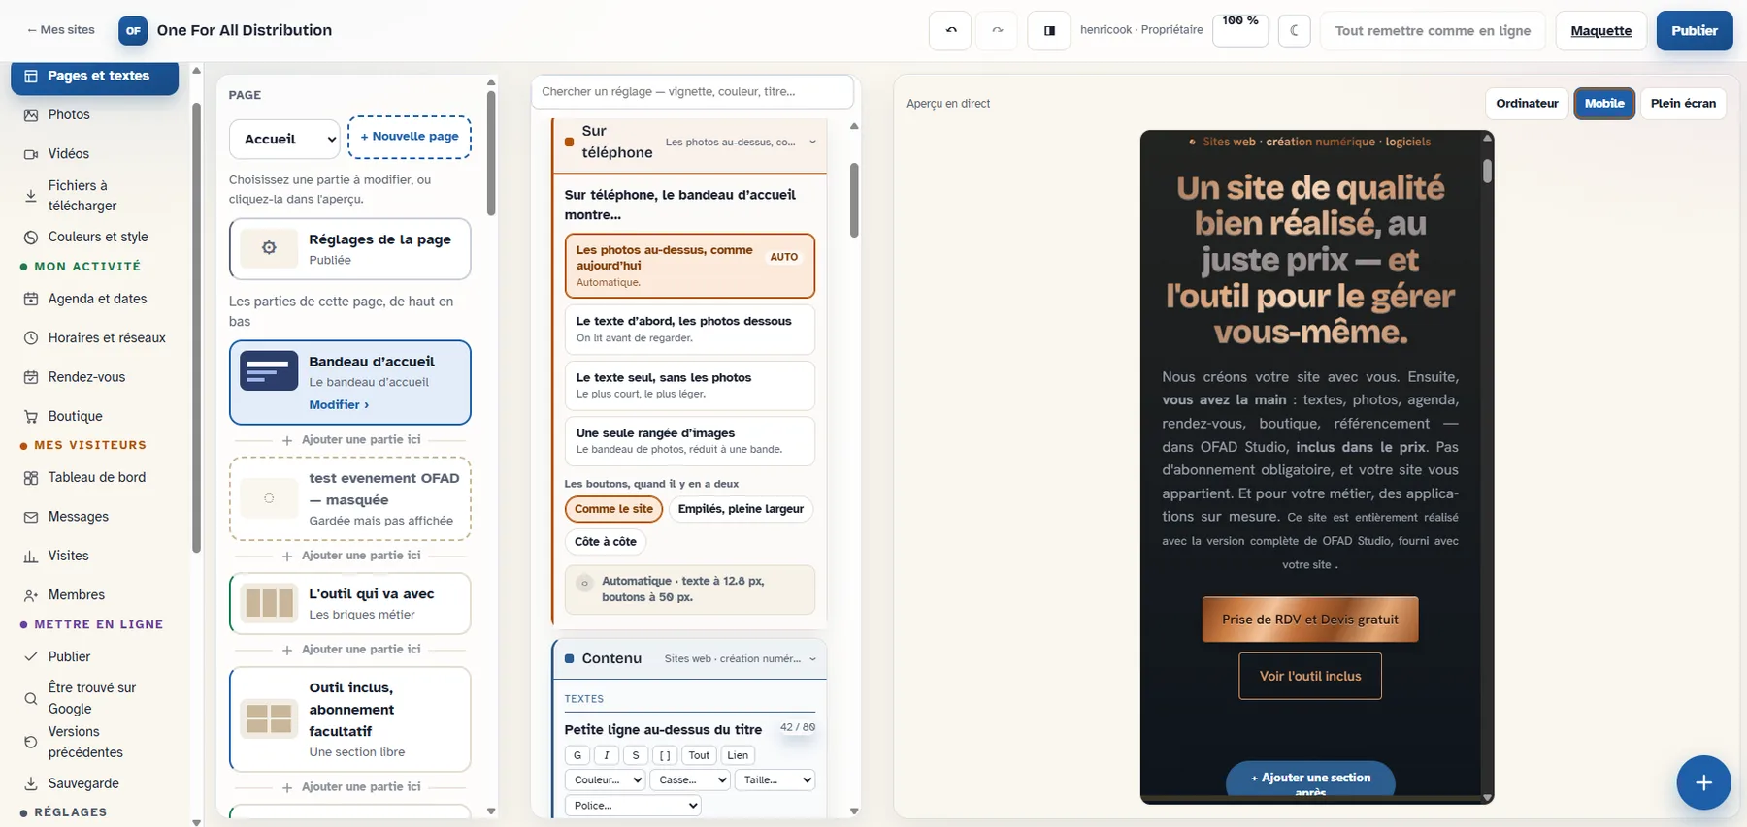Viewport: 1747px width, 827px height.
Task: Click the Publier button at top right
Action: tap(1694, 30)
